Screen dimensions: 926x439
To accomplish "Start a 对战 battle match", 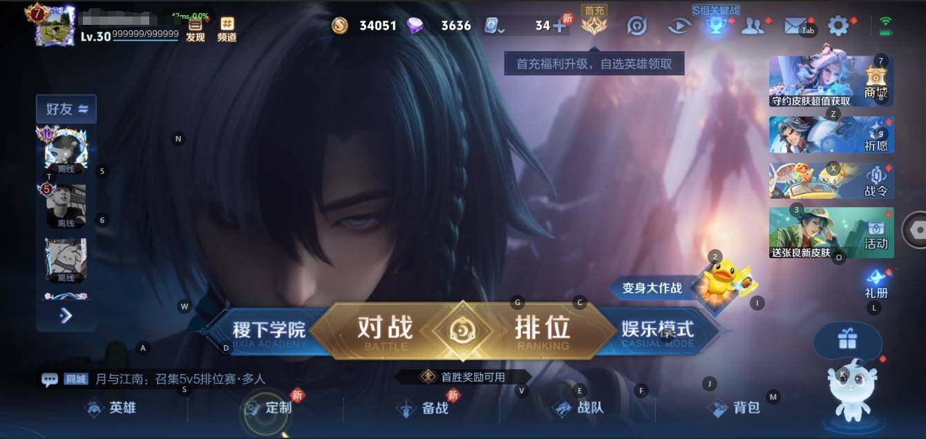I will [385, 330].
